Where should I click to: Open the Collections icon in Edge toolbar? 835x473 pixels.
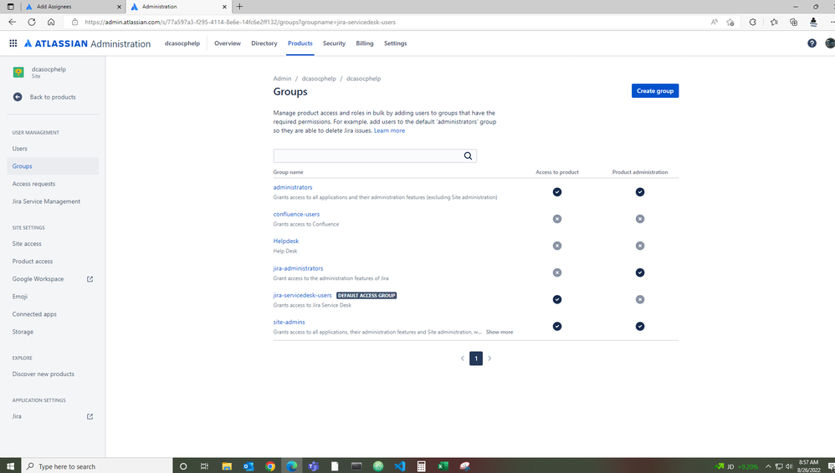click(x=793, y=22)
